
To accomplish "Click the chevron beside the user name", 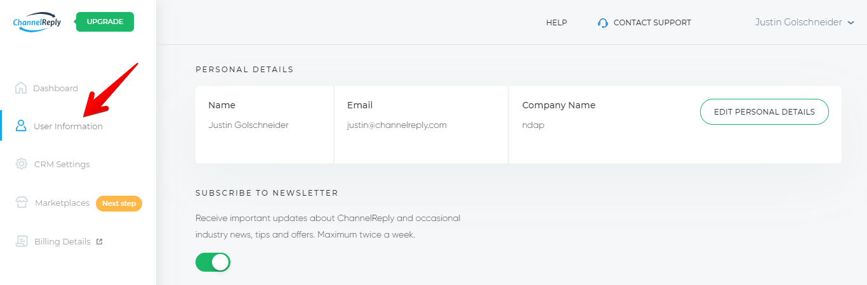I will pyautogui.click(x=851, y=23).
